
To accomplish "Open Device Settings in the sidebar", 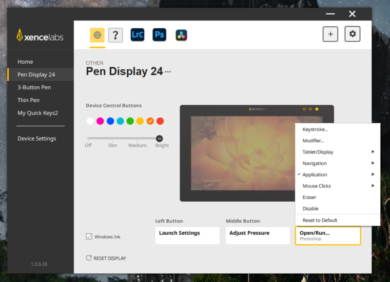I will point(40,139).
